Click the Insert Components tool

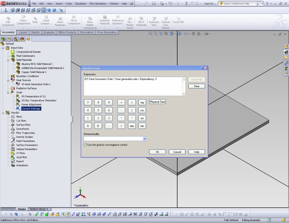(23, 20)
